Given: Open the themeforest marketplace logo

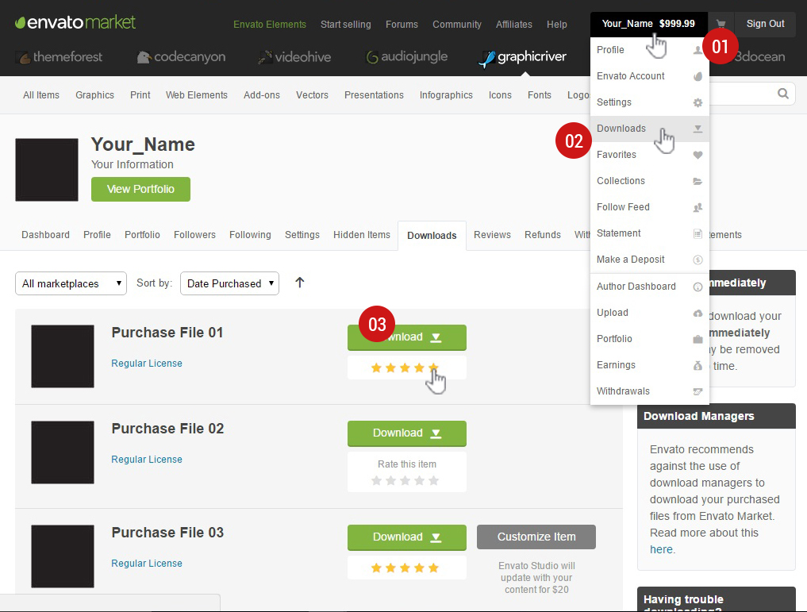Looking at the screenshot, I should click(x=60, y=56).
